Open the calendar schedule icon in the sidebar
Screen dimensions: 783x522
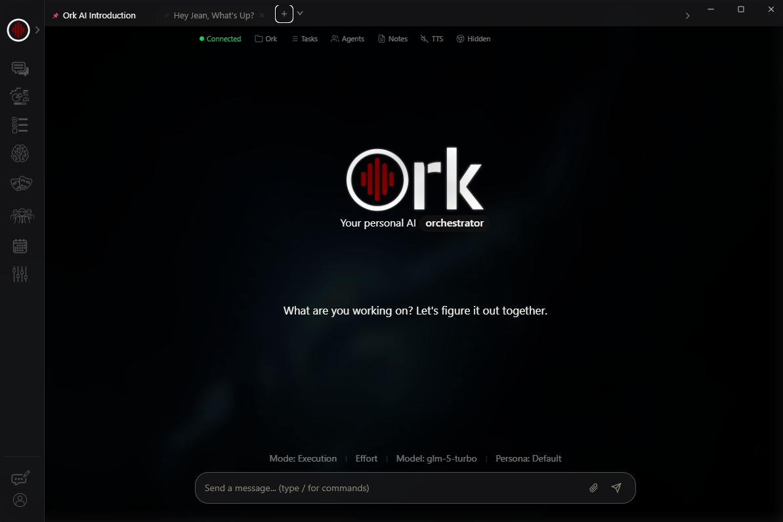[20, 246]
